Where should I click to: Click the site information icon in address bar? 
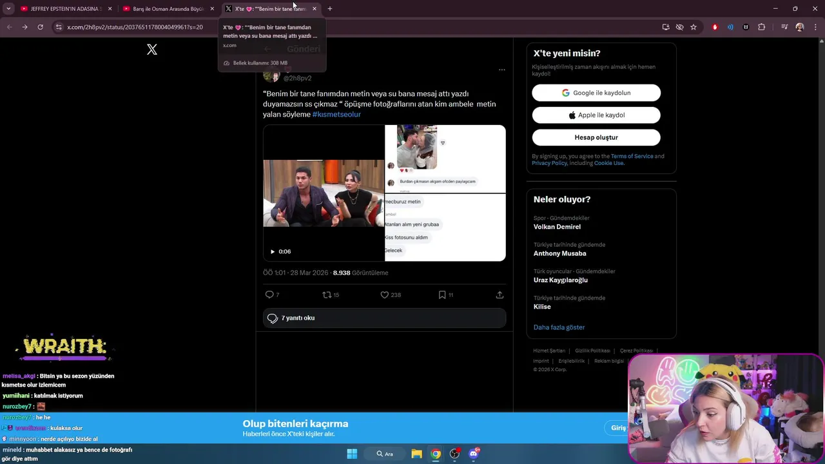click(59, 27)
